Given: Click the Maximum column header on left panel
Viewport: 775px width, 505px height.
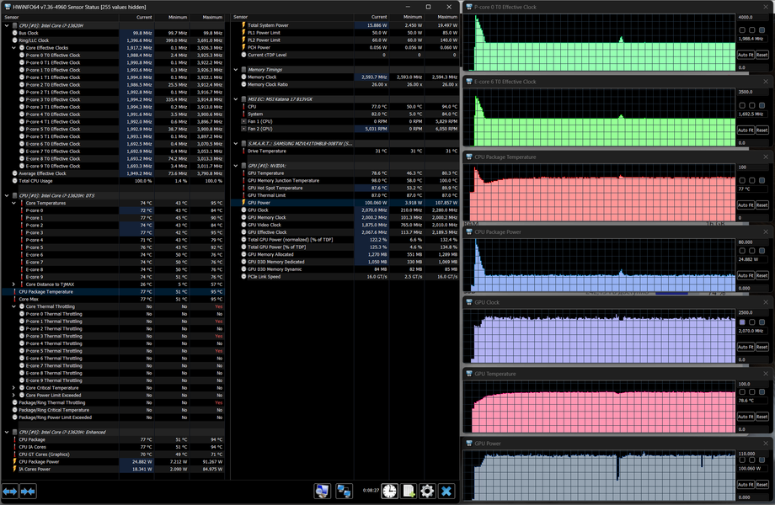Looking at the screenshot, I should (x=212, y=16).
